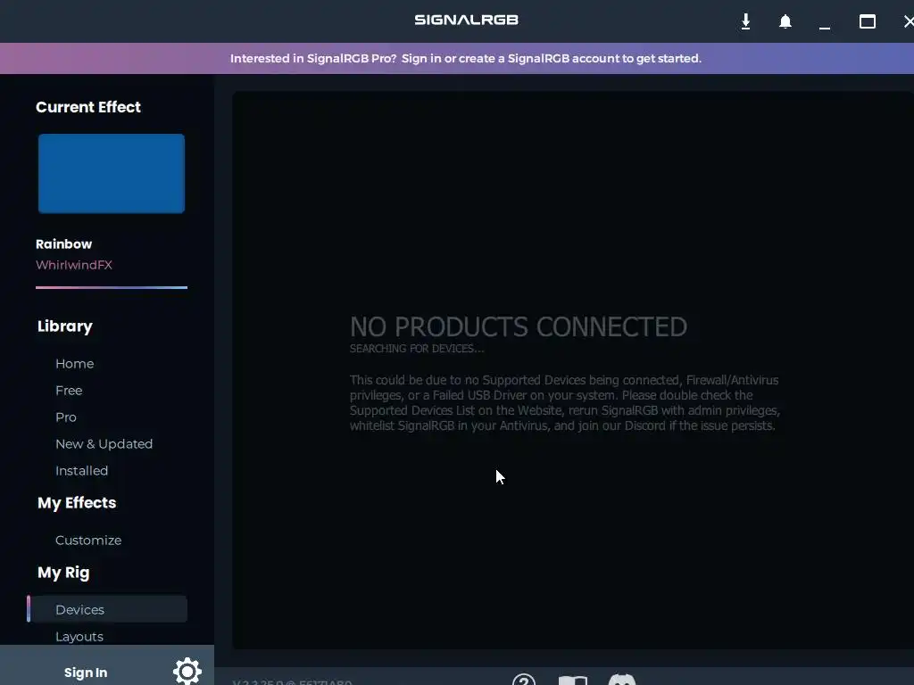The width and height of the screenshot is (914, 685).
Task: Click the My Effects heading
Action: pyautogui.click(x=77, y=503)
